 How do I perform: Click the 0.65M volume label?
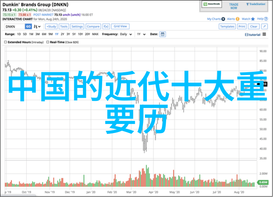pyautogui.click(x=263, y=182)
